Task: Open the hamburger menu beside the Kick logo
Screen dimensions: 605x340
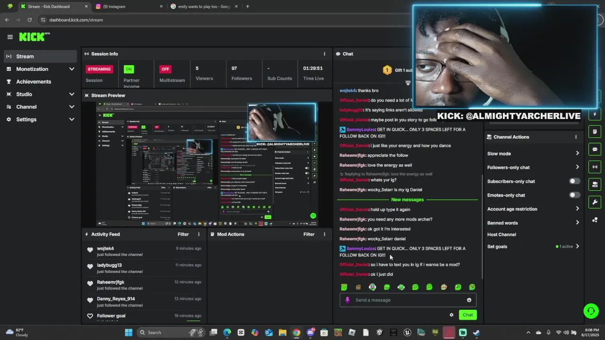Action: point(10,37)
